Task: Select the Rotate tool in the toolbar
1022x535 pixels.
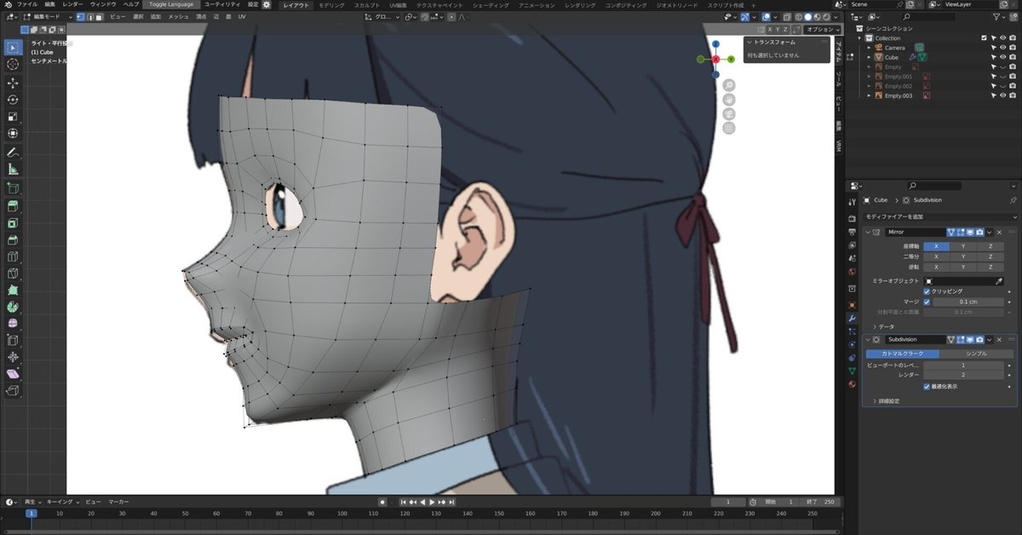Action: [x=13, y=100]
